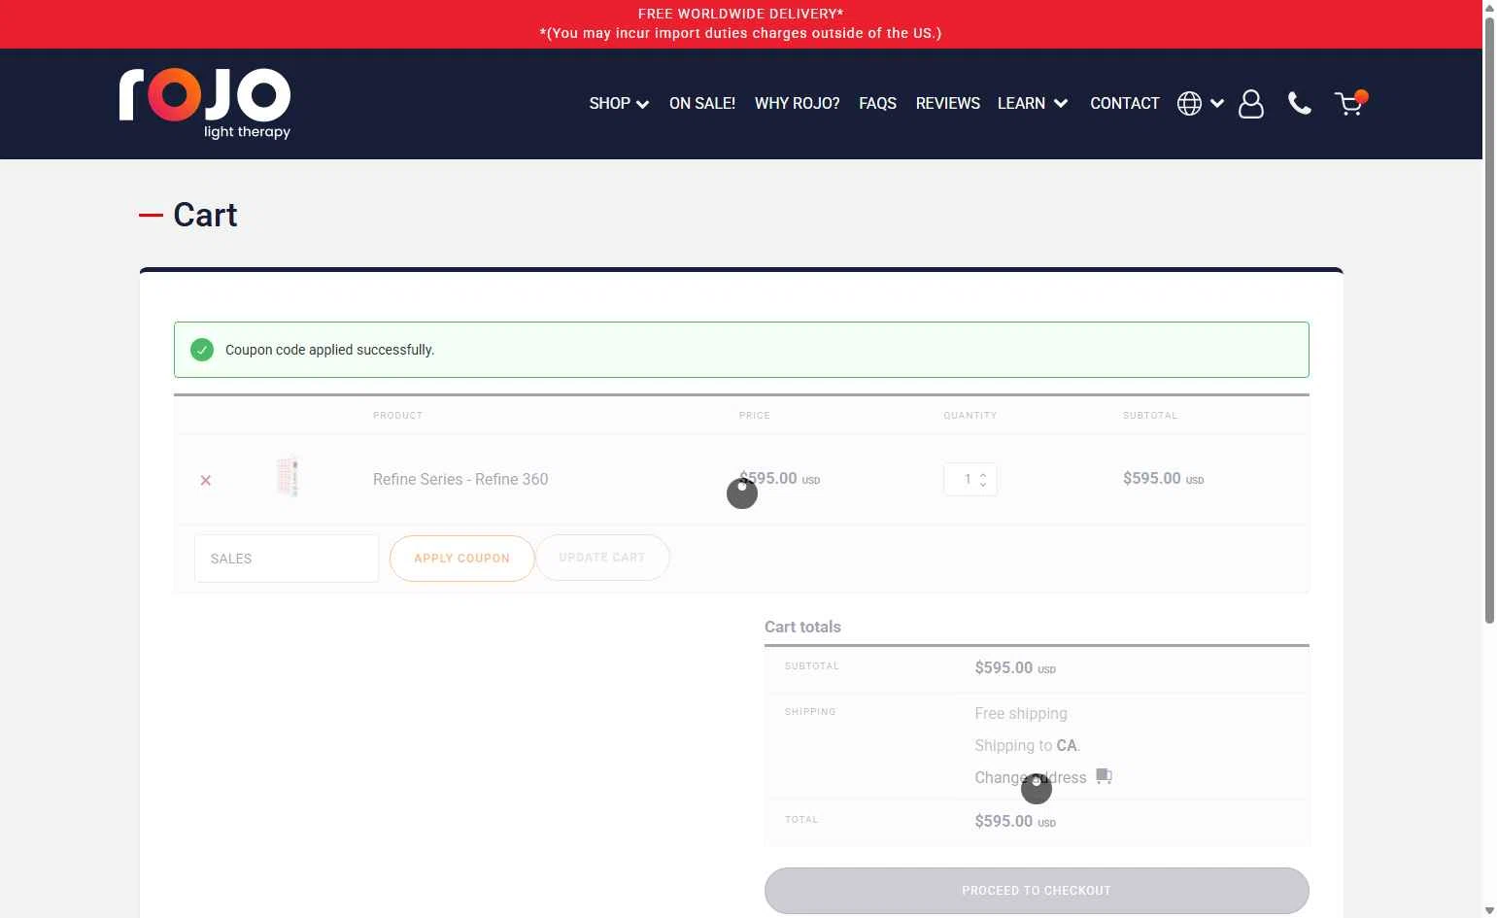Click the APPLY COUPON button
The image size is (1497, 918).
(462, 558)
